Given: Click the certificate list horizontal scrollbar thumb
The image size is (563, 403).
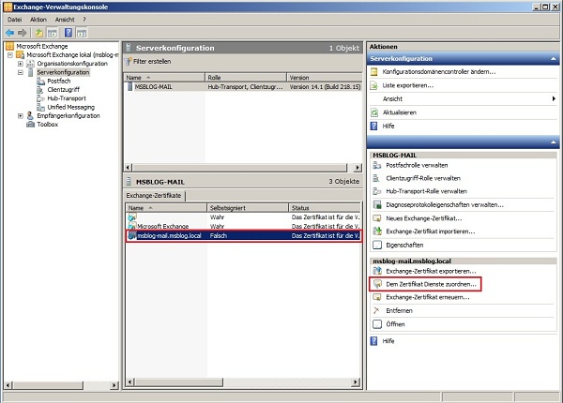Looking at the screenshot, I should (178, 382).
